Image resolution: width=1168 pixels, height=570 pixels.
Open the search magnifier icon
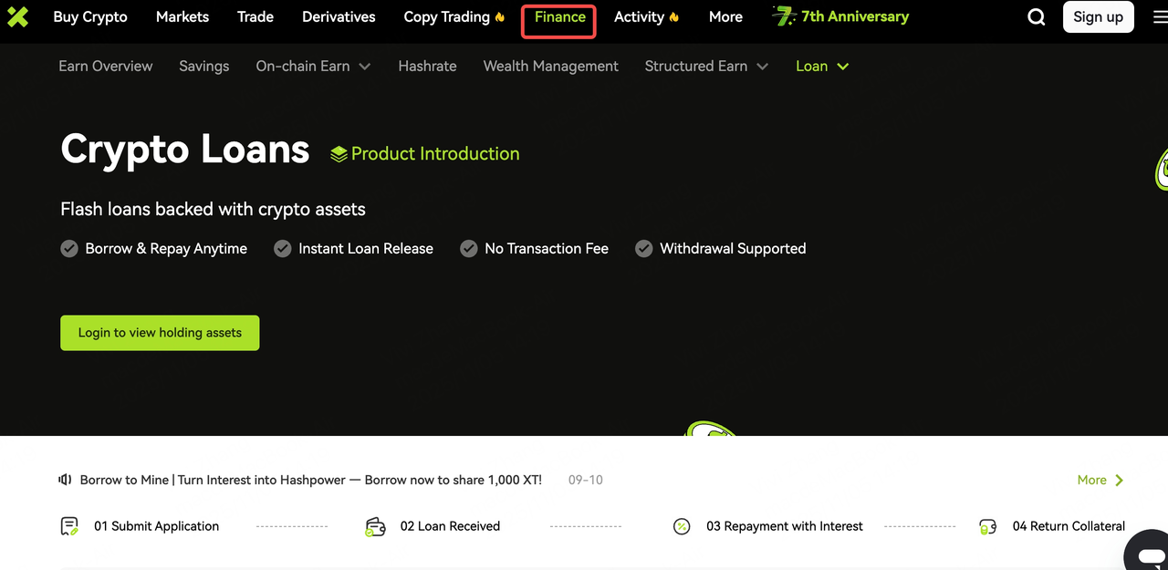(x=1037, y=17)
